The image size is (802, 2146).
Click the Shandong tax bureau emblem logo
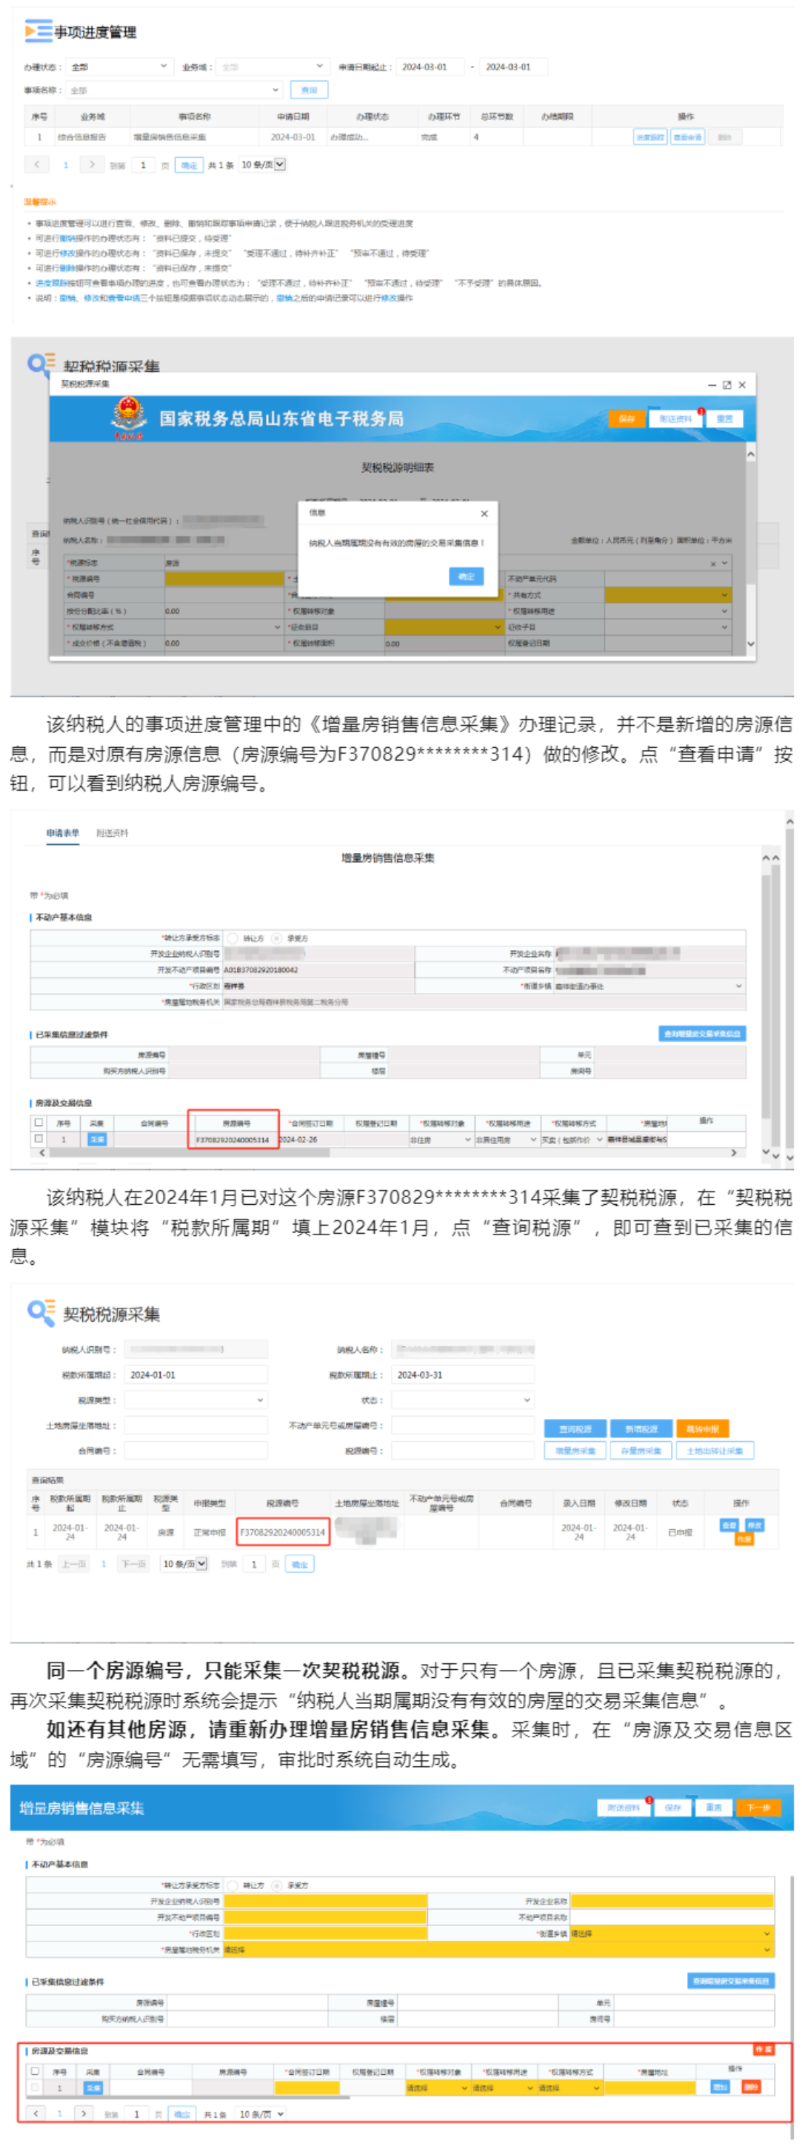[128, 418]
